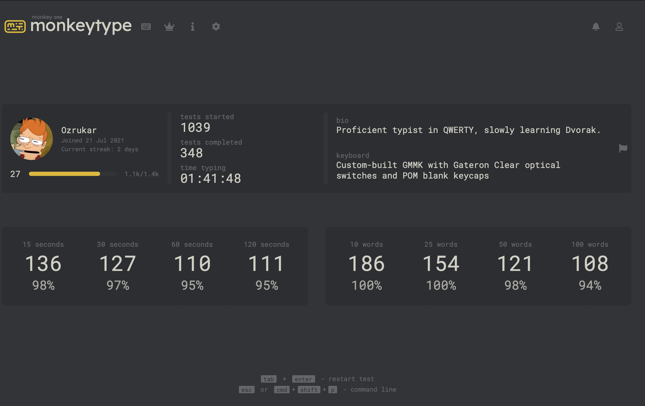The width and height of the screenshot is (645, 406).
Task: Click the username Ozrukar
Action: [x=79, y=130]
